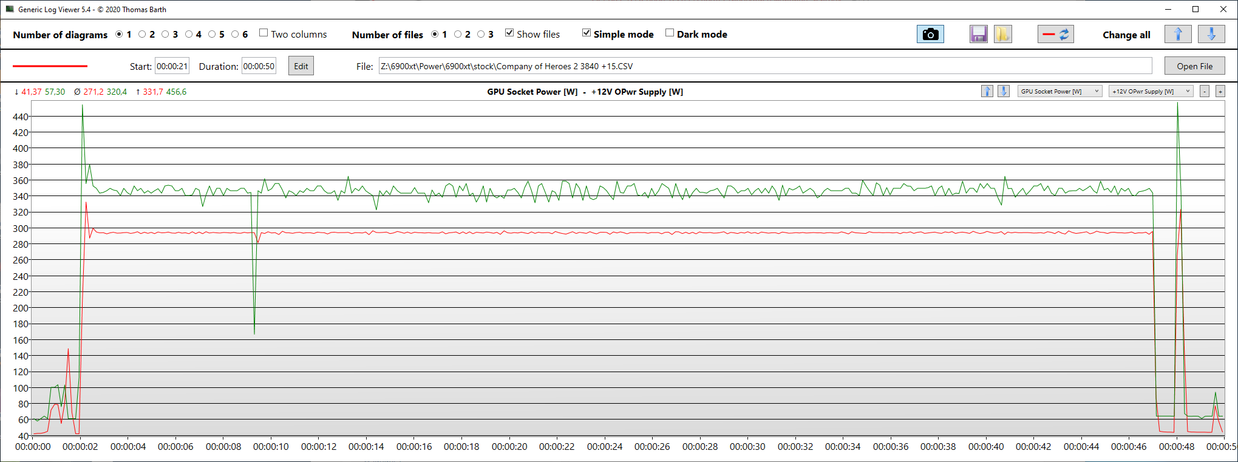Click the "300" y-axis label
This screenshot has height=462, width=1238.
tap(20, 228)
